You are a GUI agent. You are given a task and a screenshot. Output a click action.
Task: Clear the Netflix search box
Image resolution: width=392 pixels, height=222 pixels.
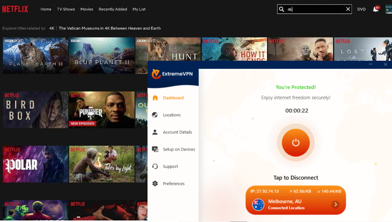(x=348, y=9)
